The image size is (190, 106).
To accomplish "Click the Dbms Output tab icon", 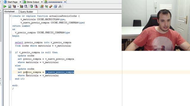I will (25, 2).
